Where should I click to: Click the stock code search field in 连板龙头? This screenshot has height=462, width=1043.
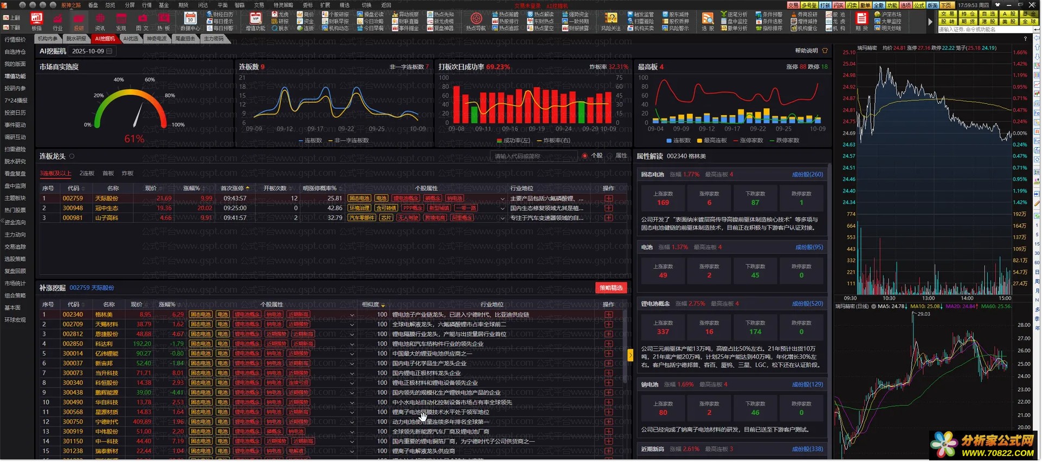(533, 156)
